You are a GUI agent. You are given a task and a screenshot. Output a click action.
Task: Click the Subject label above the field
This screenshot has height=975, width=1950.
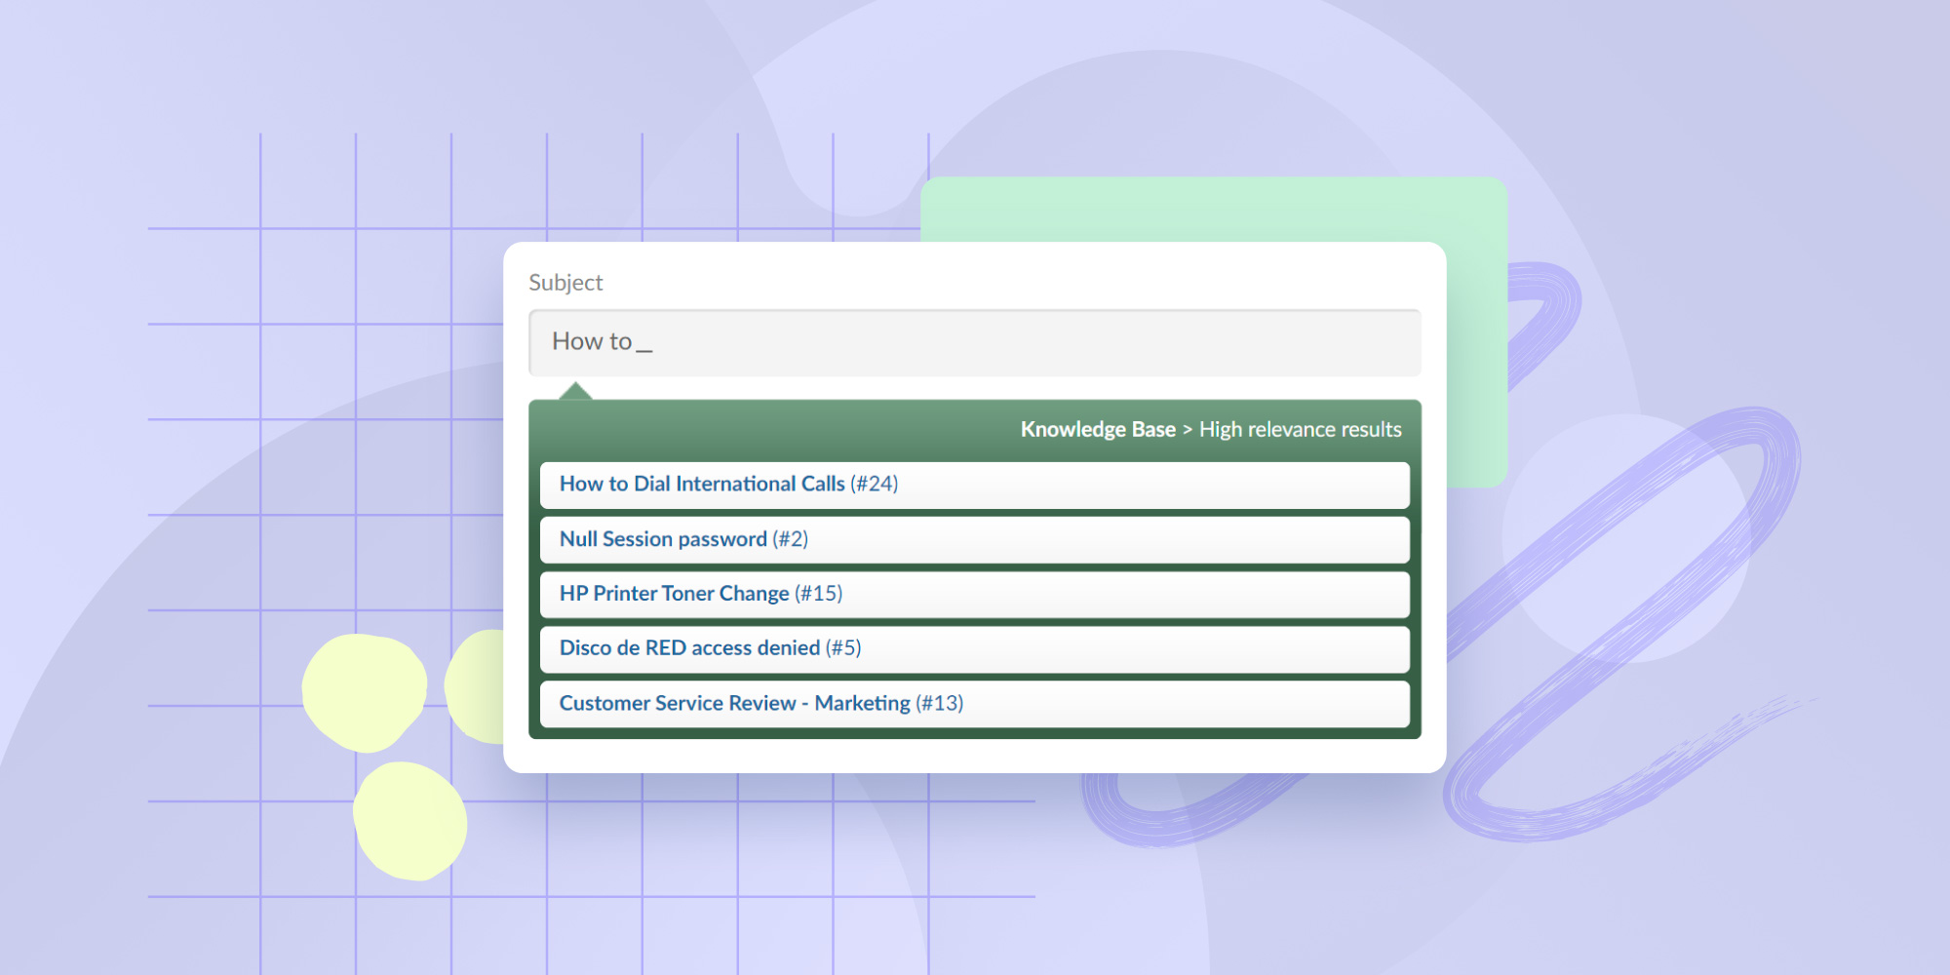pos(565,283)
